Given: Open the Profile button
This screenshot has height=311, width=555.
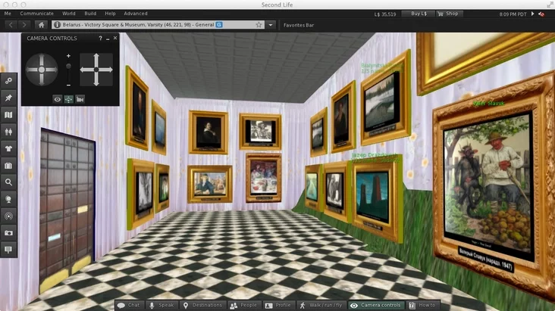Looking at the screenshot, I should click(x=278, y=306).
